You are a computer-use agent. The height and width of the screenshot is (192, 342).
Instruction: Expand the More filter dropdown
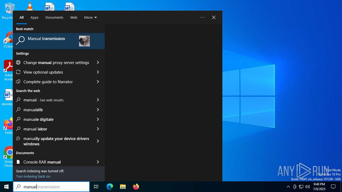[x=90, y=17]
